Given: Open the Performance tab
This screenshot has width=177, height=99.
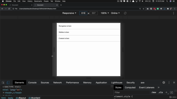Looking at the screenshot, I should tap(72, 82).
